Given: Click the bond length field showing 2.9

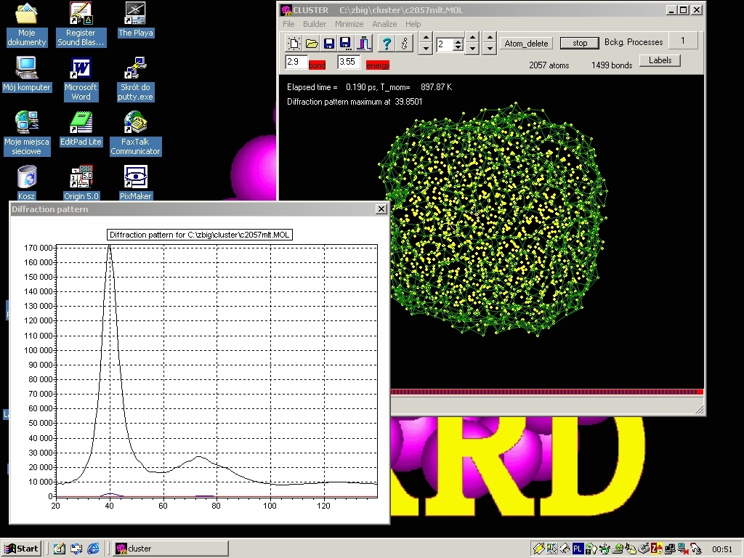Looking at the screenshot, I should (x=296, y=62).
